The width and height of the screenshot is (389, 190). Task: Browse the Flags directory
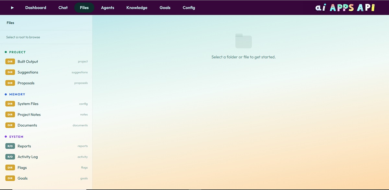pos(46,168)
